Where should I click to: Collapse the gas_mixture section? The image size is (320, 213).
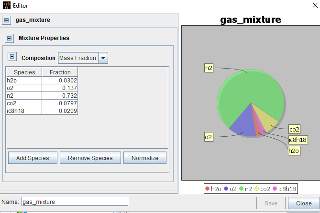click(7, 20)
